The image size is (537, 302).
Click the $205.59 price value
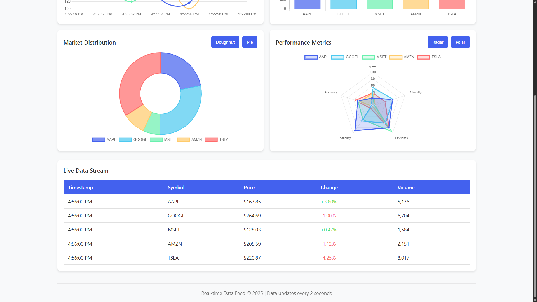[x=252, y=244]
